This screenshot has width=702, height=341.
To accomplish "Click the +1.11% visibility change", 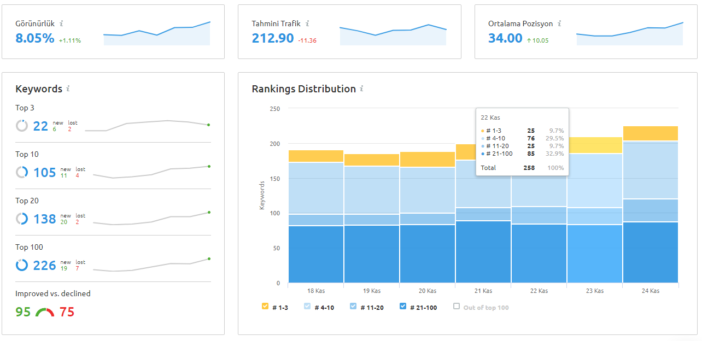I will coord(70,40).
